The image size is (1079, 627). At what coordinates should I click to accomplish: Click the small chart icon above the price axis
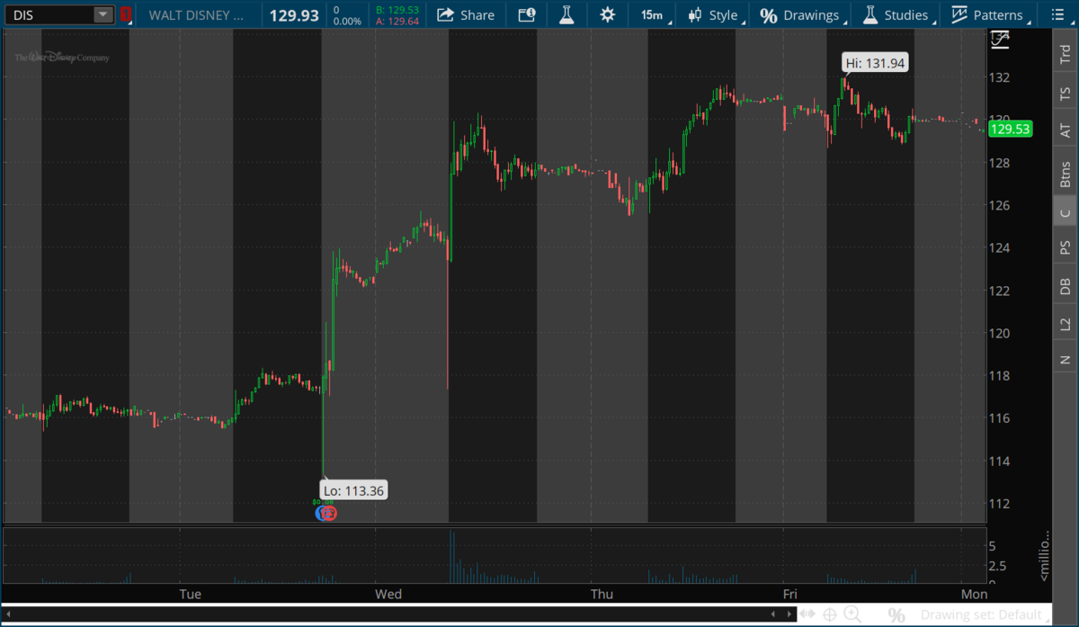click(1000, 39)
